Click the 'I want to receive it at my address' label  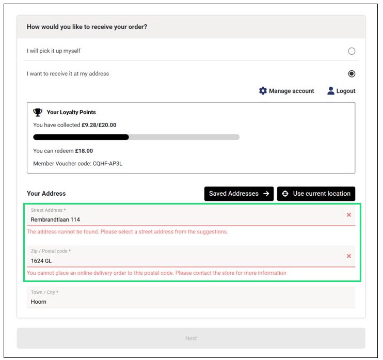(x=68, y=74)
